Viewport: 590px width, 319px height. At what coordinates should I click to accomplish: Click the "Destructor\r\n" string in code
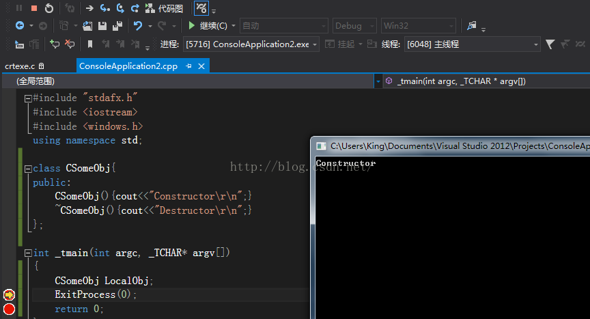coord(198,210)
